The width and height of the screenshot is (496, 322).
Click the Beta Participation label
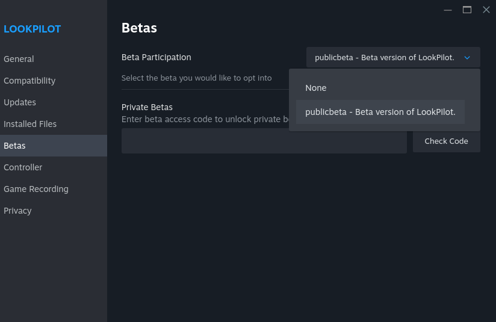click(x=157, y=58)
